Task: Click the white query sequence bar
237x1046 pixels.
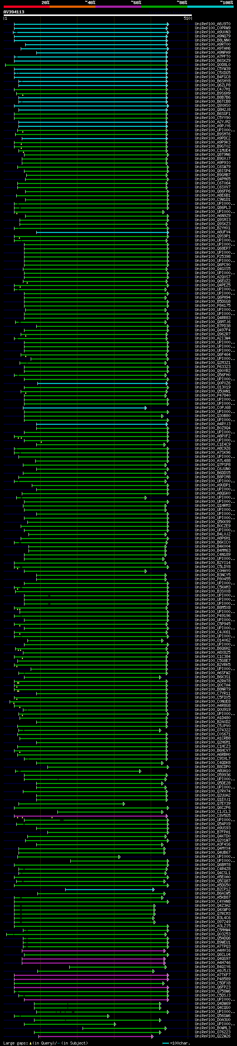Action: click(98, 16)
